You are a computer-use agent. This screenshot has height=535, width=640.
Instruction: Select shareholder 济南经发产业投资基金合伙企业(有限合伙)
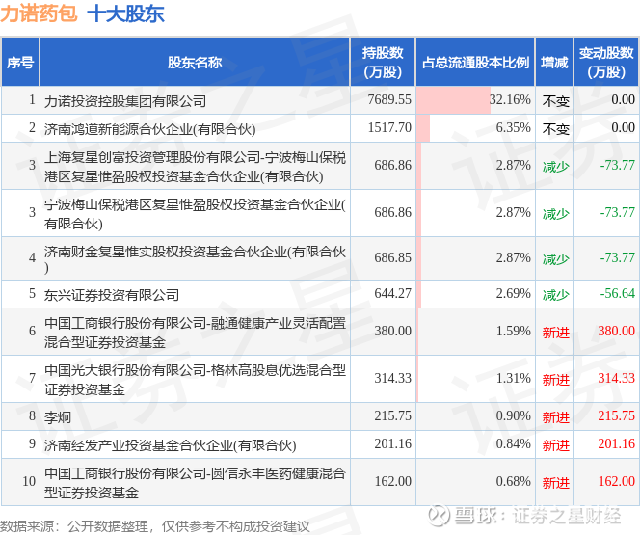coord(170,445)
